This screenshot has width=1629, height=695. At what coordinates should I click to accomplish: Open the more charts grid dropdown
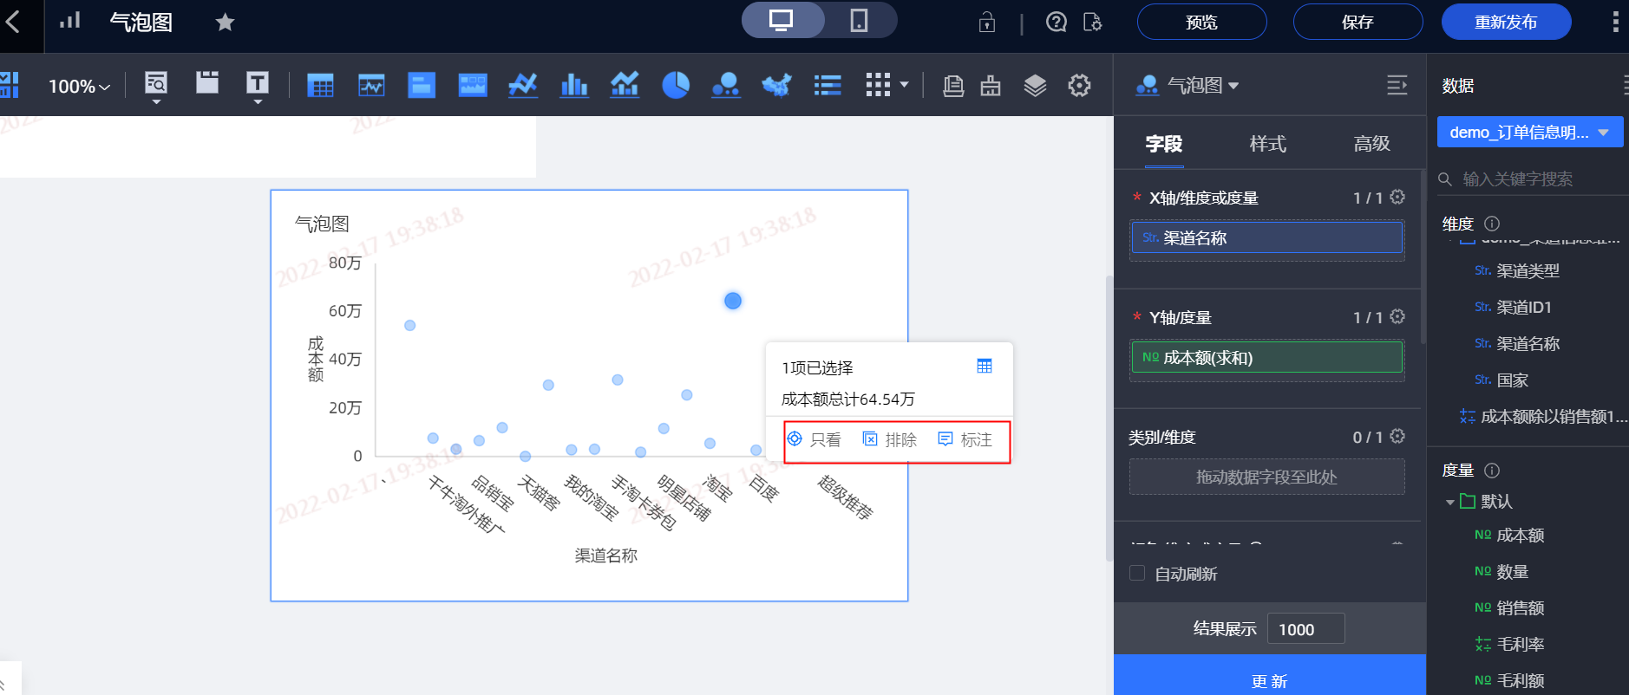[887, 85]
